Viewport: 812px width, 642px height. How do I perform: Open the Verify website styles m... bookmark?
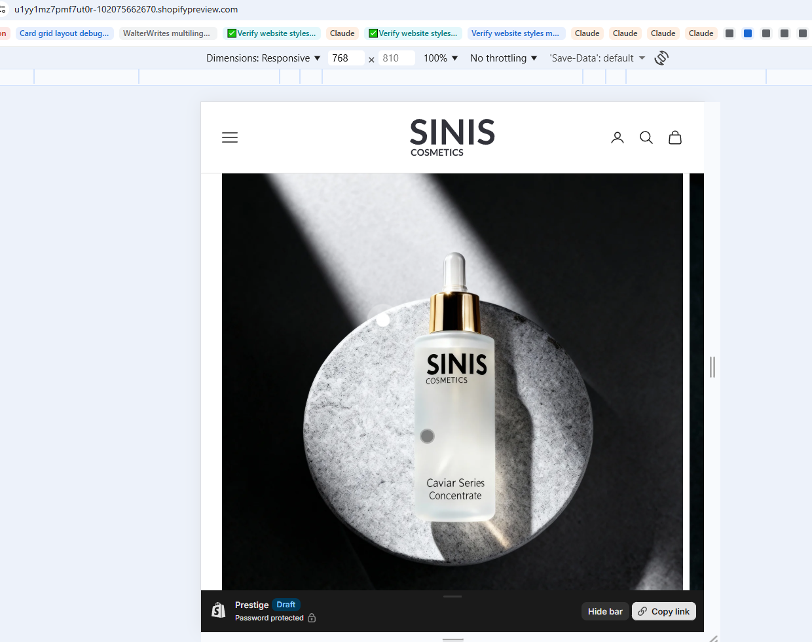point(515,33)
